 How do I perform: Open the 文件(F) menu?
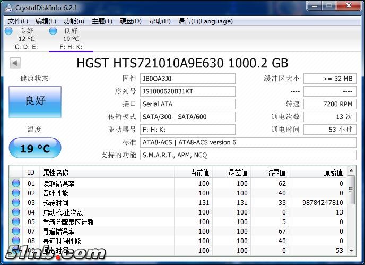(x=18, y=21)
